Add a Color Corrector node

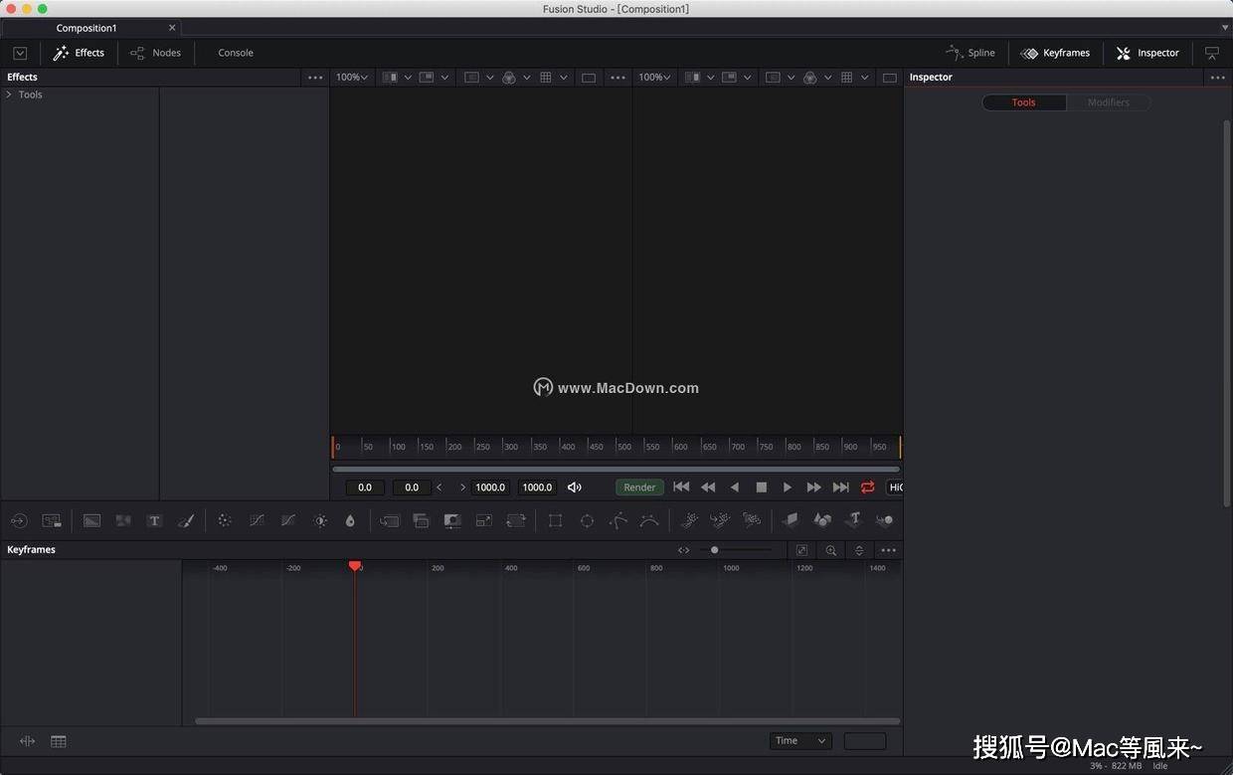pos(225,520)
